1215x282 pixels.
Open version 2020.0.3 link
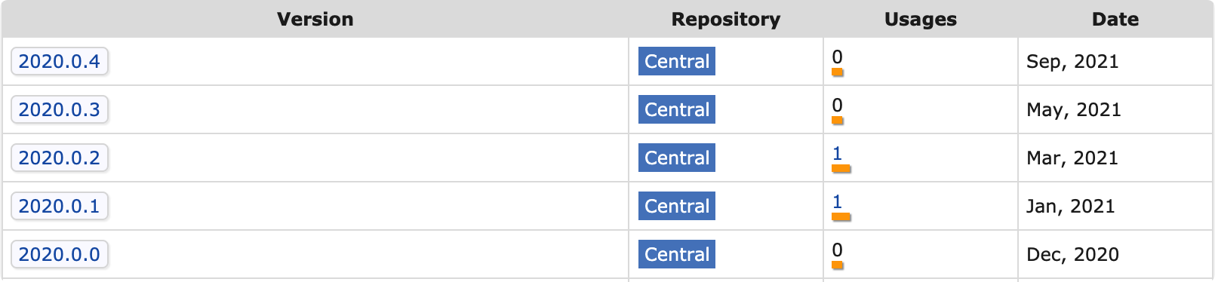pyautogui.click(x=60, y=109)
